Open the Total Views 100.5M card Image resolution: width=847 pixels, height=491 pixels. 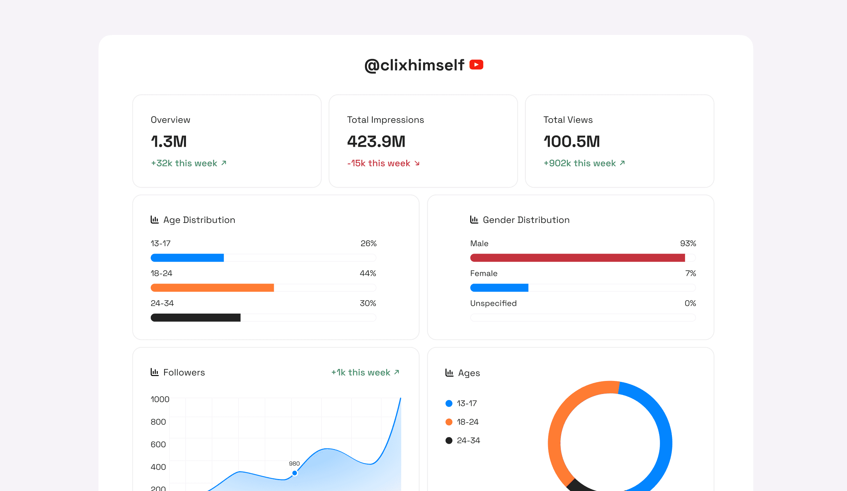pos(619,141)
